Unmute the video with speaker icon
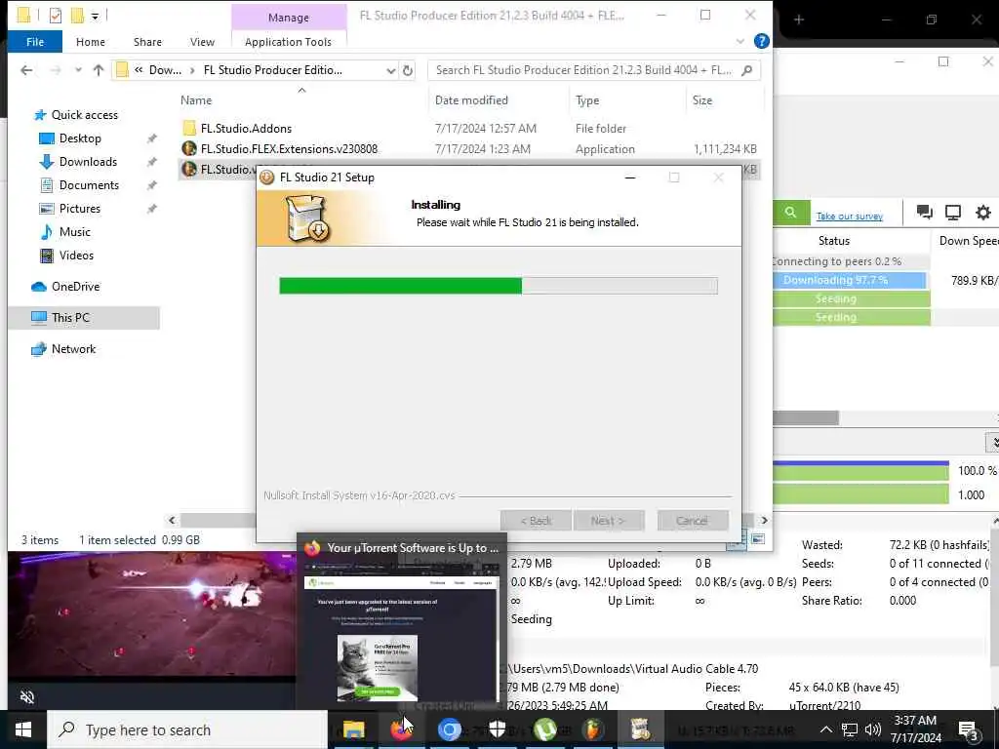 27,696
